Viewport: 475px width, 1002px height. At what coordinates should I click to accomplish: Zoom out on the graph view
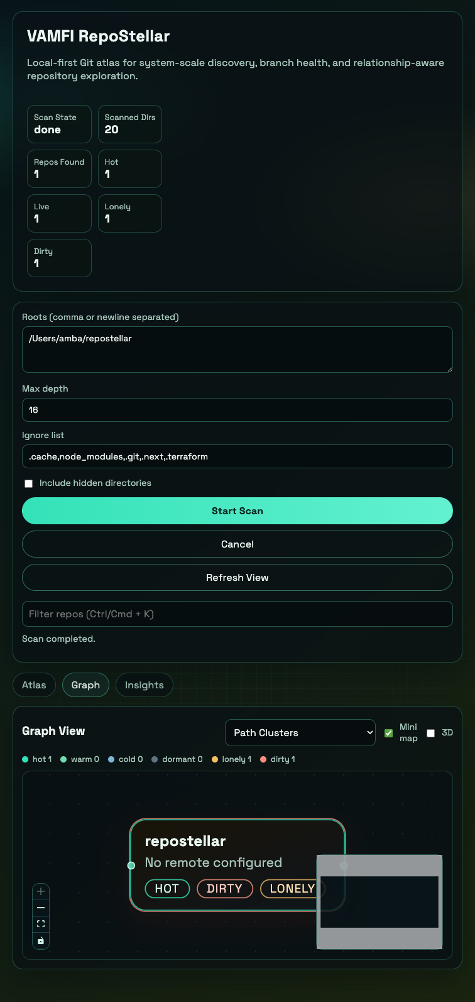click(x=41, y=907)
